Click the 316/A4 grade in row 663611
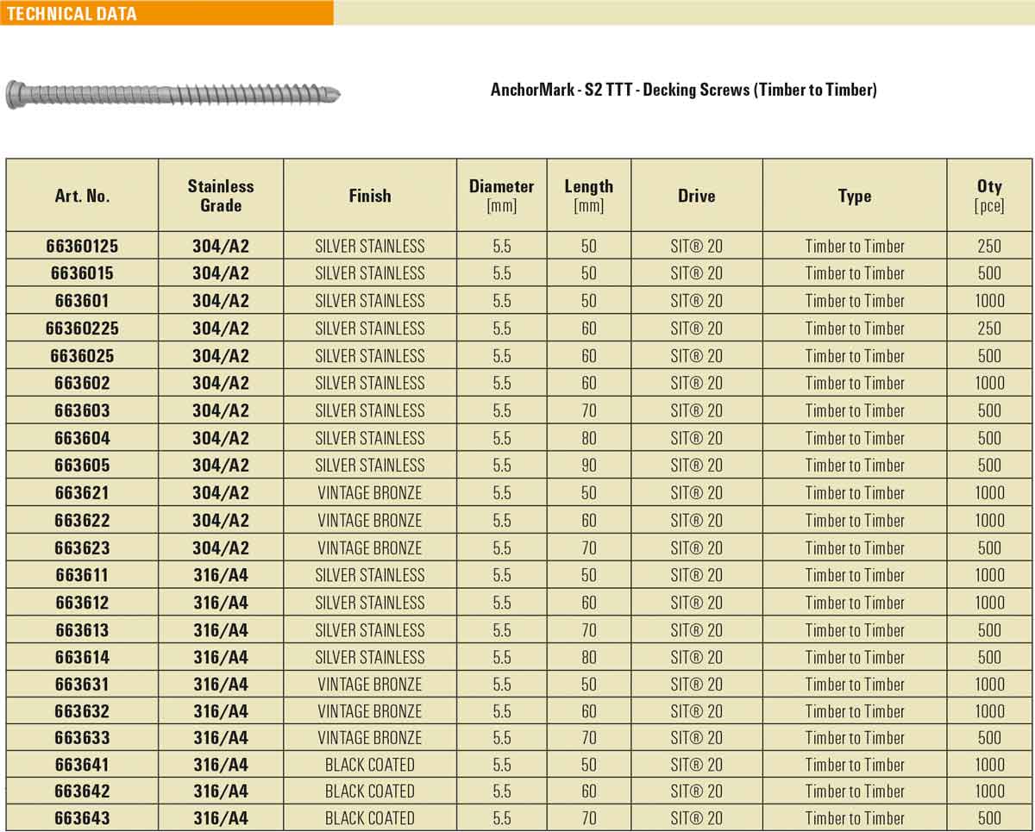 point(221,575)
